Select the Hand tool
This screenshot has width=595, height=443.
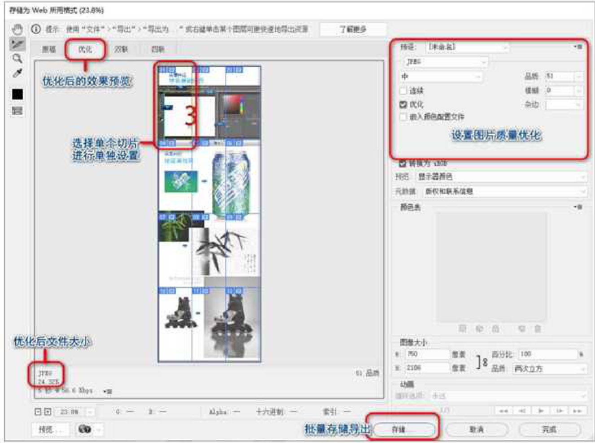[x=17, y=30]
